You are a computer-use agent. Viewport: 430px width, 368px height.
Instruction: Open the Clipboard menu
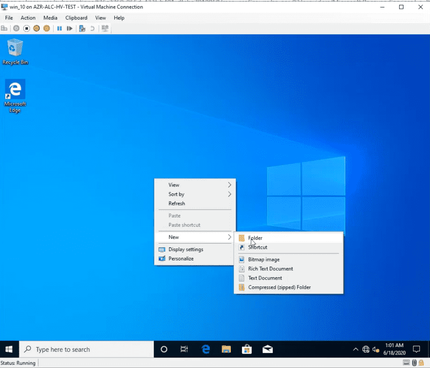click(76, 18)
